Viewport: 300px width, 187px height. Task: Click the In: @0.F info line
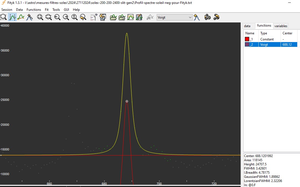click(x=250, y=185)
